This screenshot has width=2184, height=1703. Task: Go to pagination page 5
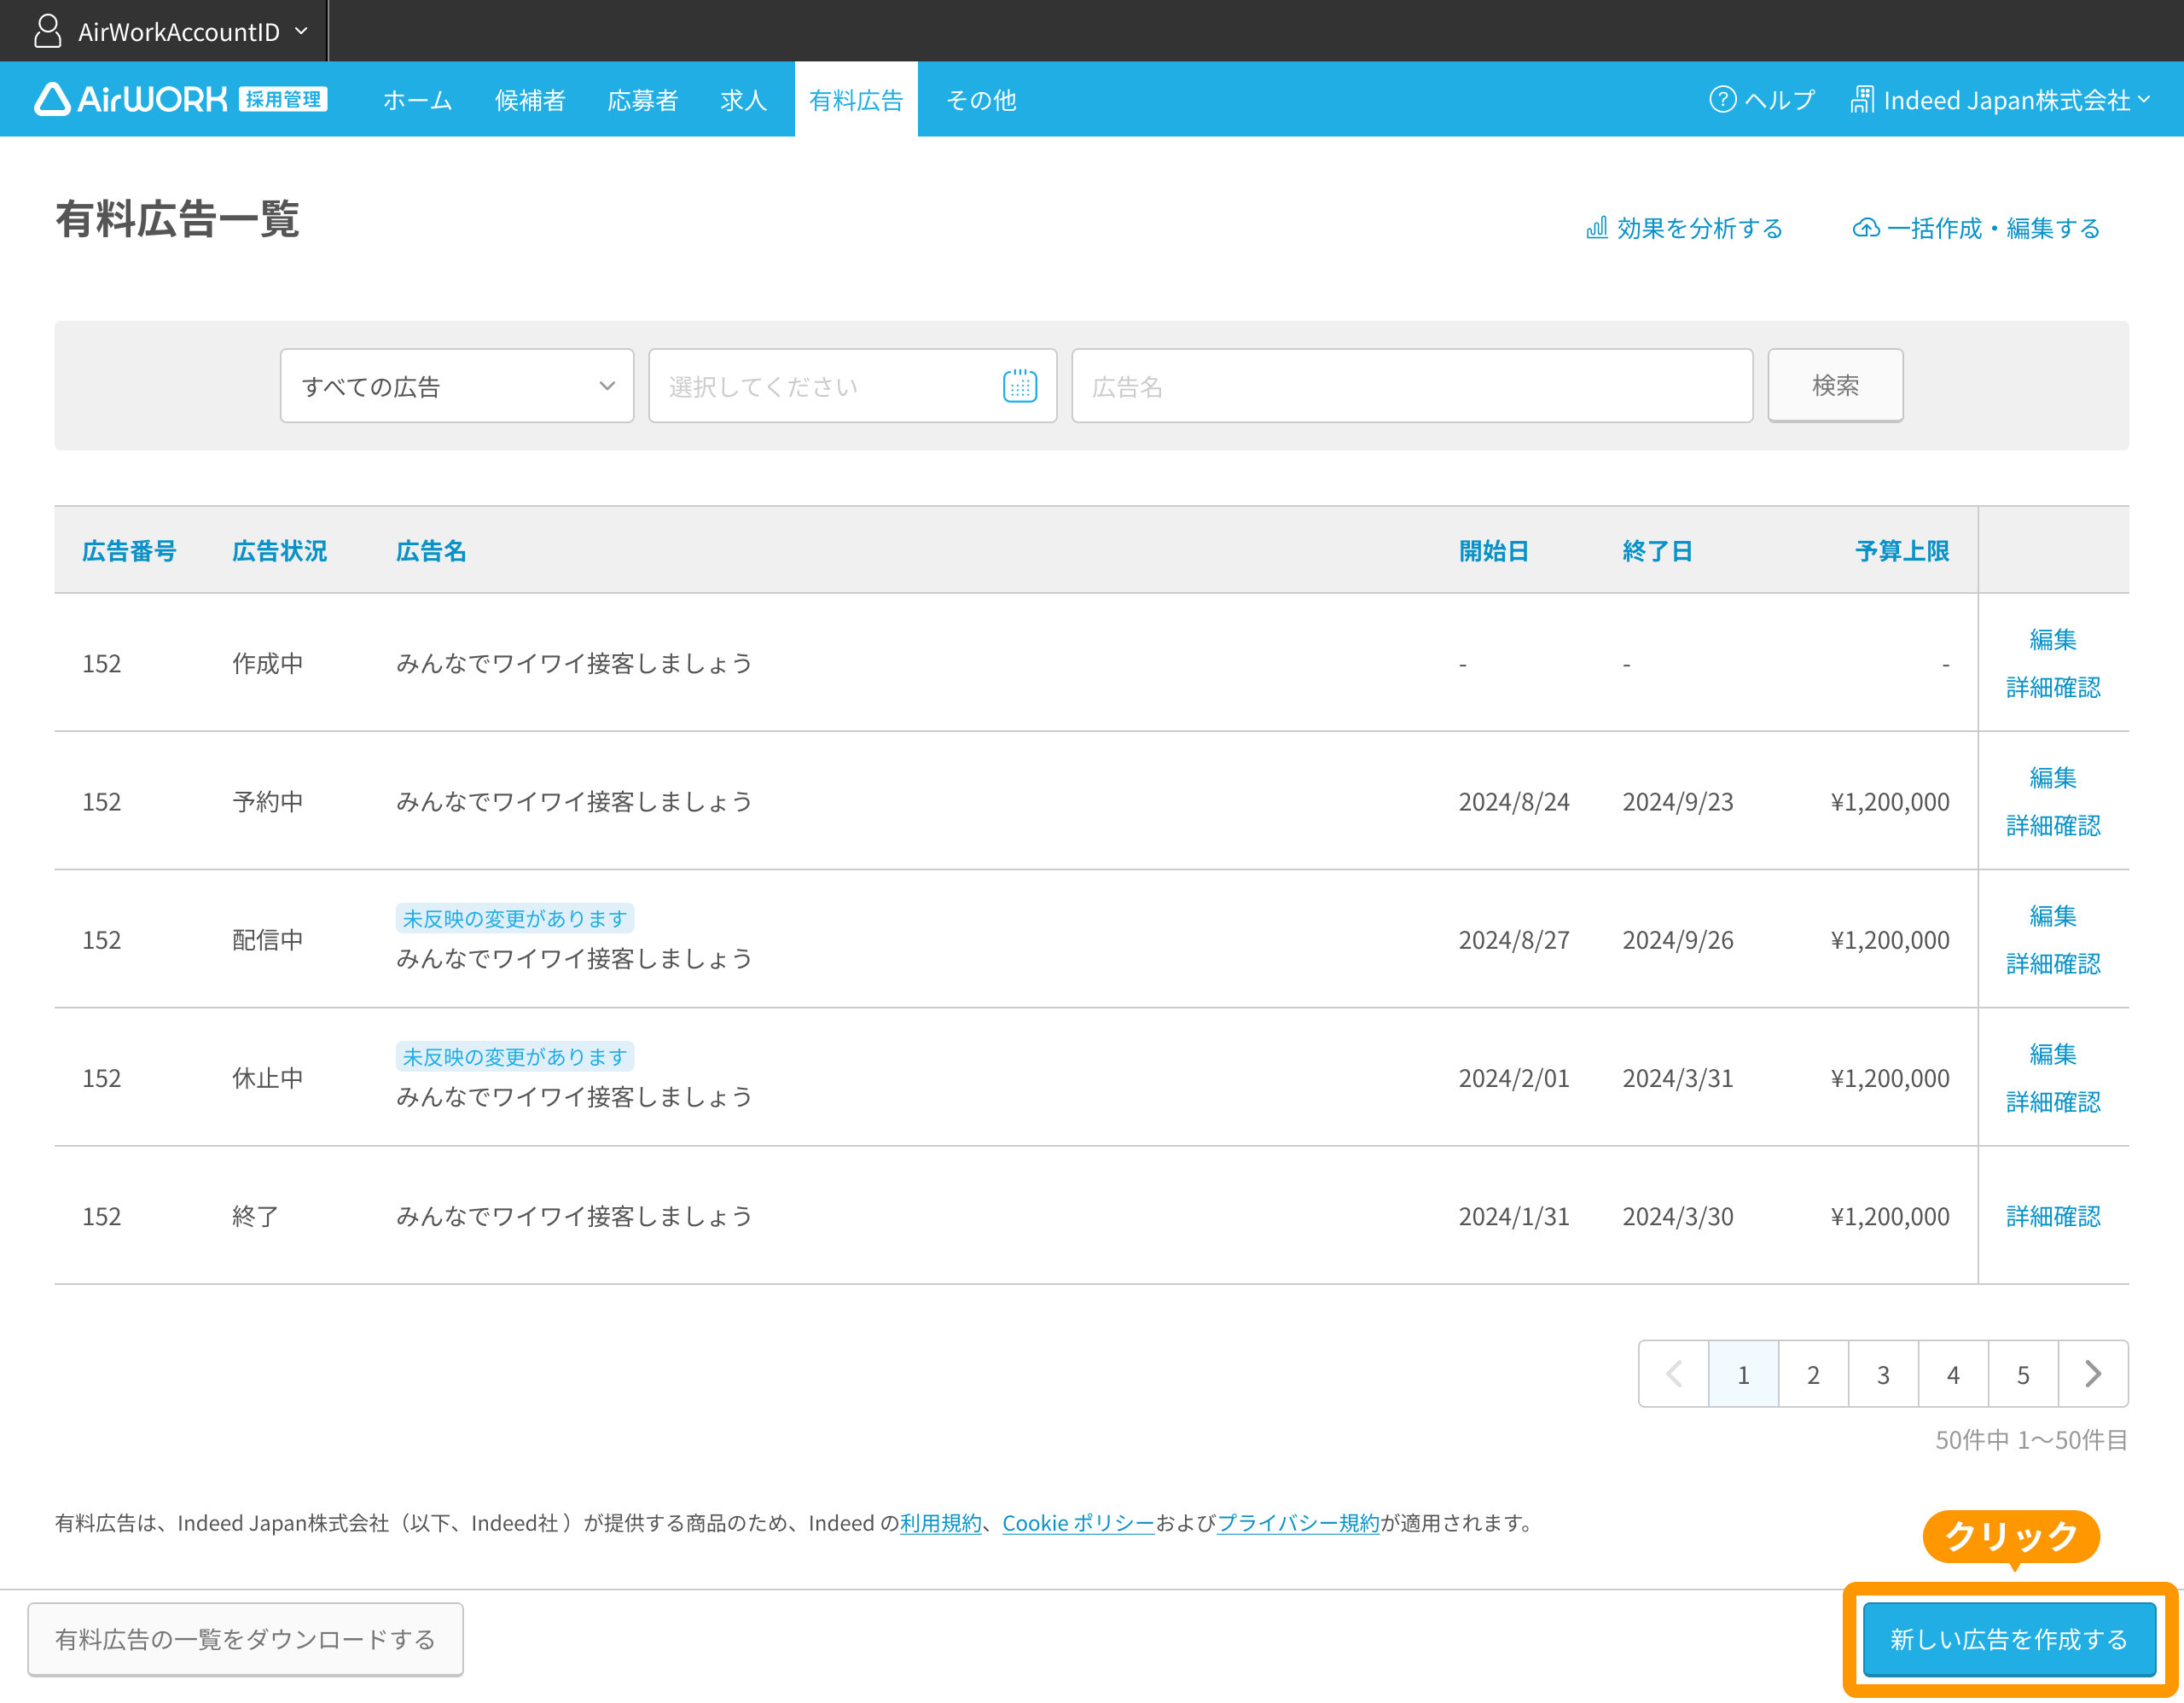point(2023,1374)
